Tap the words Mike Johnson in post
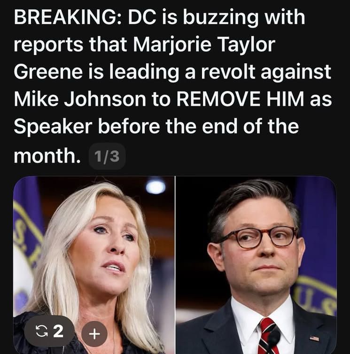Image resolution: width=350 pixels, height=354 pixels. [80, 99]
